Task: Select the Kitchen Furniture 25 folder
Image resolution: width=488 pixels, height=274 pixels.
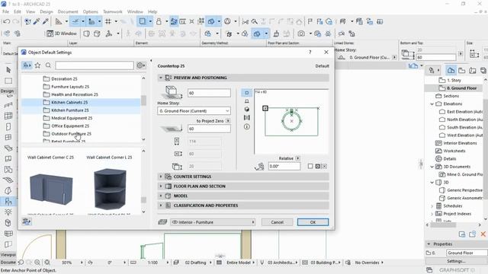Action: (x=81, y=110)
